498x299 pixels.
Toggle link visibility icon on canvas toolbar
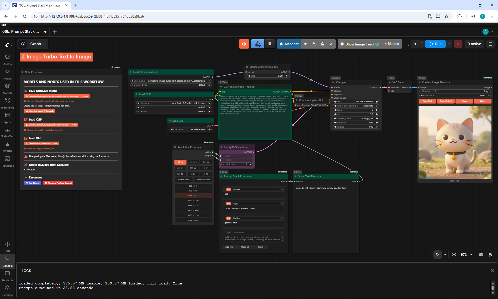click(x=490, y=255)
